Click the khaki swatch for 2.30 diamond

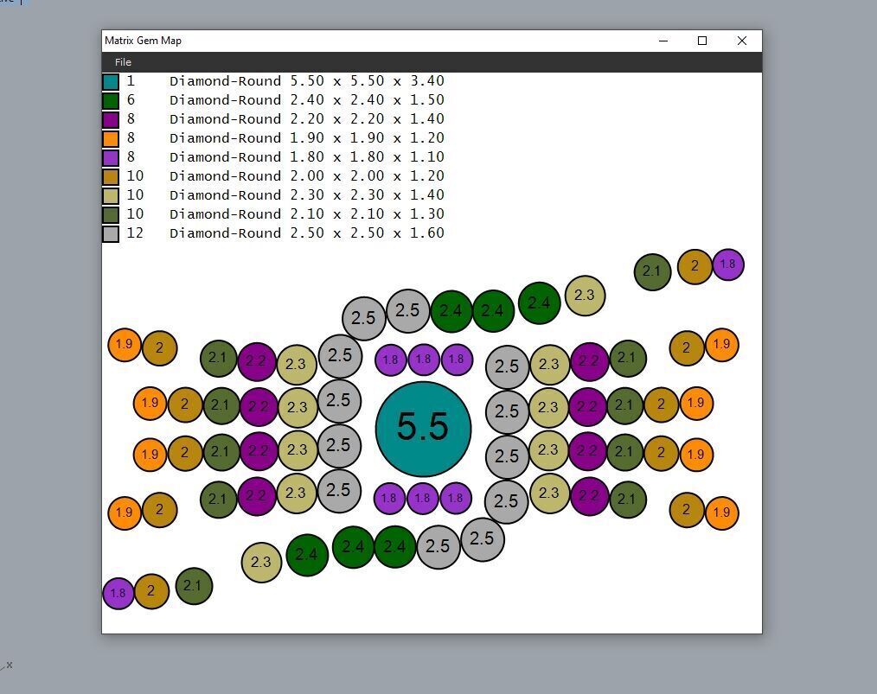[111, 195]
